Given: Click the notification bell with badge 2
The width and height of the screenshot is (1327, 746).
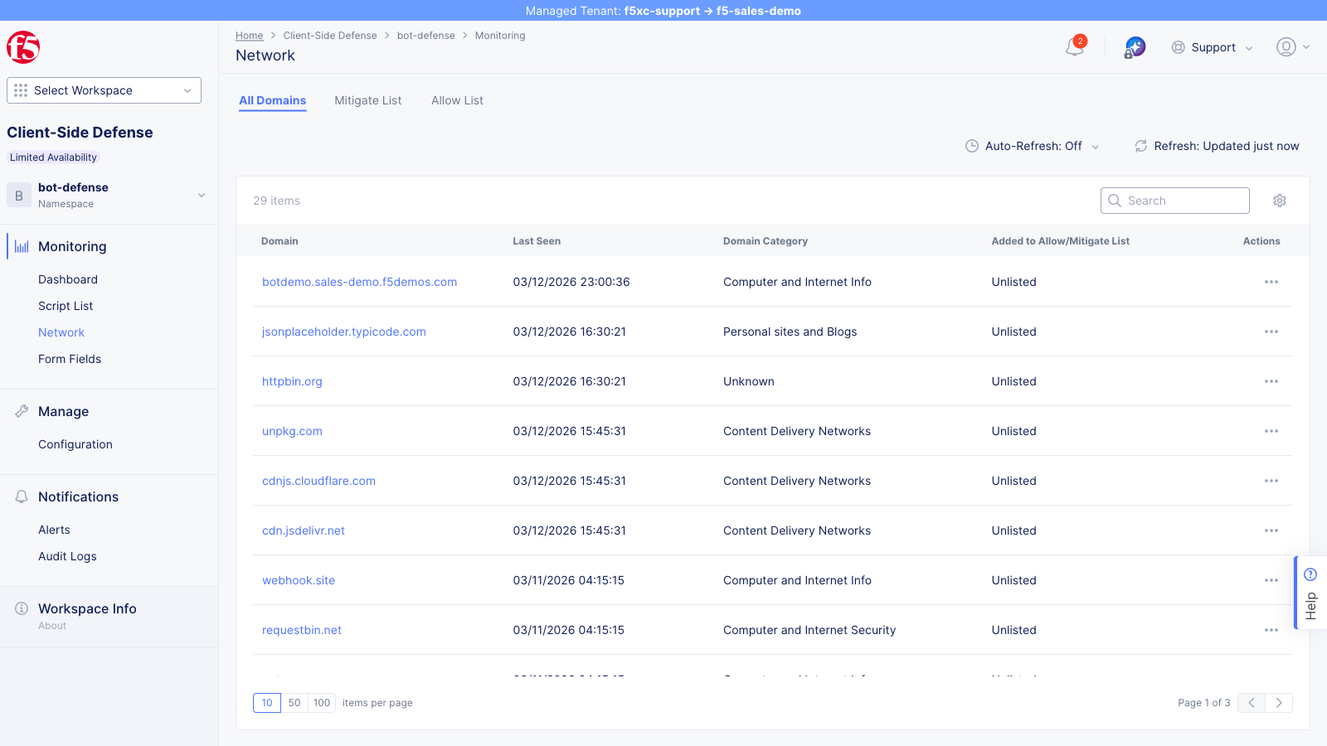Looking at the screenshot, I should 1073,47.
